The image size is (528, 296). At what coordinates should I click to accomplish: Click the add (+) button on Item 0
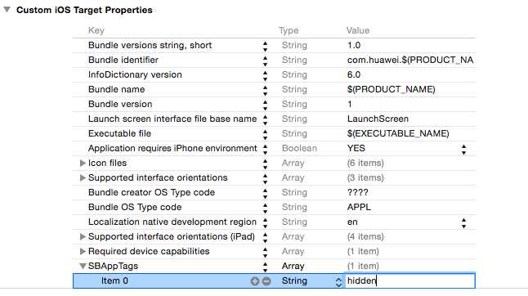tap(254, 280)
